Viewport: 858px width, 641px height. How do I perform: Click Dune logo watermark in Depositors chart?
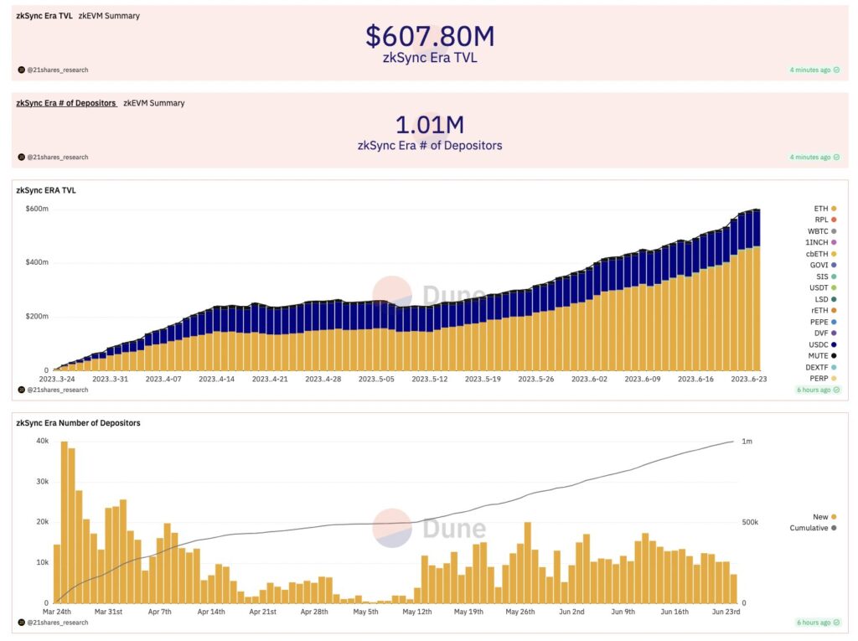tap(428, 528)
